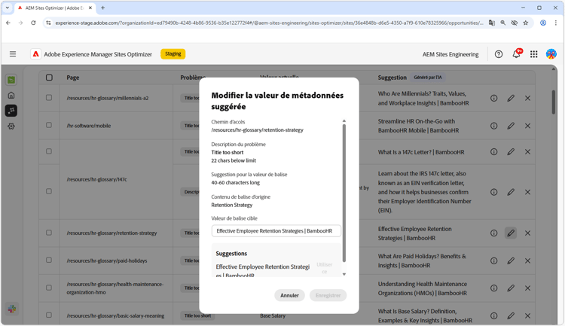Image resolution: width=565 pixels, height=326 pixels.
Task: Click the browser address bar
Action: (x=268, y=23)
